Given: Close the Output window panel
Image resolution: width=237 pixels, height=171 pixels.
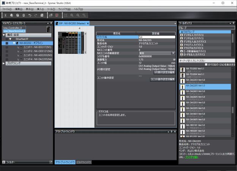Looking at the screenshot, I should pos(175,132).
